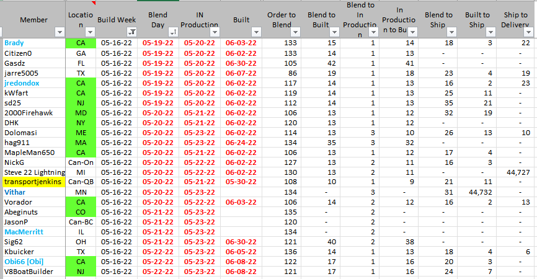Click the red comment indicator on Location header
This screenshot has height=279, width=537.
(x=94, y=3)
